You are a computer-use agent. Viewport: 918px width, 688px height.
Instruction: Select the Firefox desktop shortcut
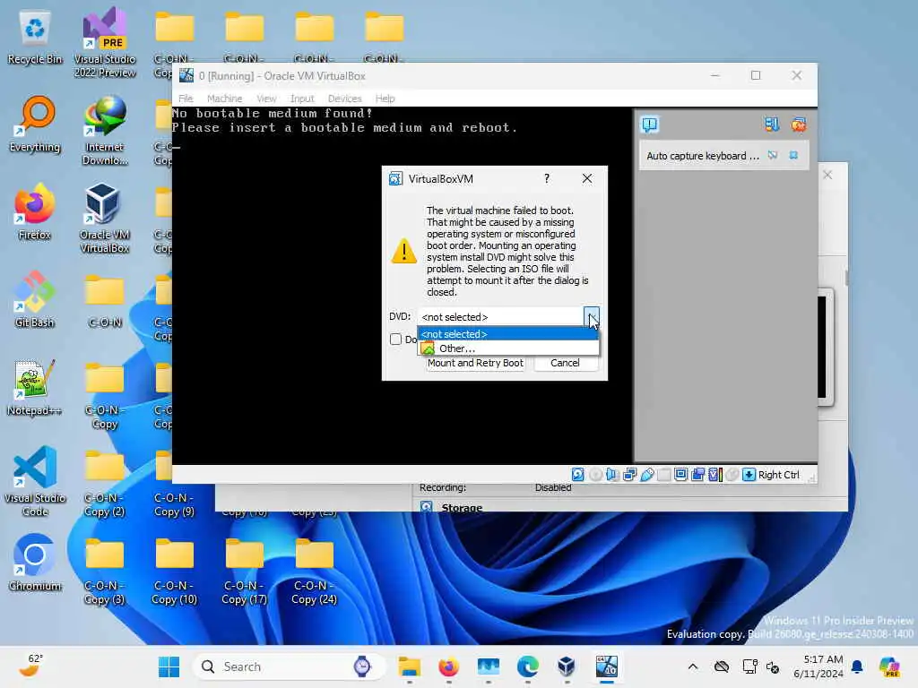point(35,212)
